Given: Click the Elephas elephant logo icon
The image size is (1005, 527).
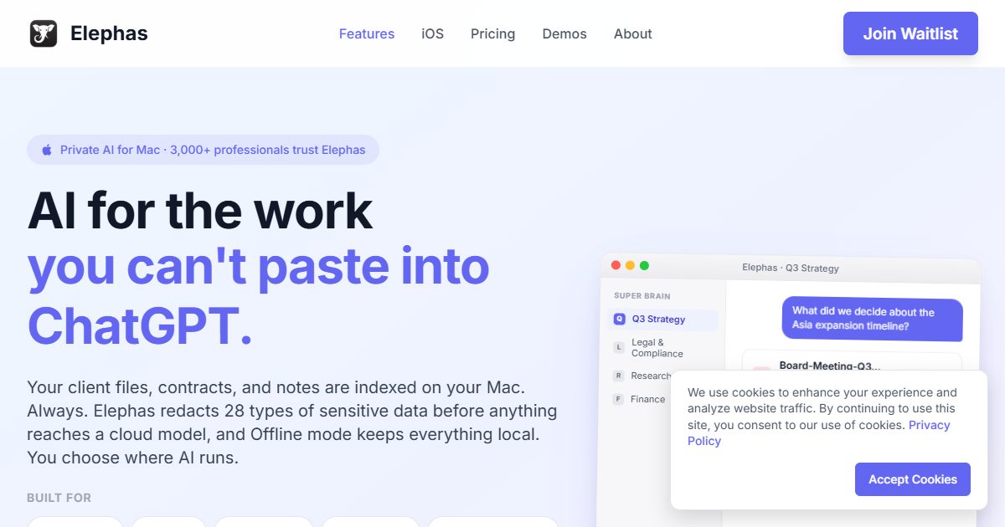Looking at the screenshot, I should tap(44, 33).
